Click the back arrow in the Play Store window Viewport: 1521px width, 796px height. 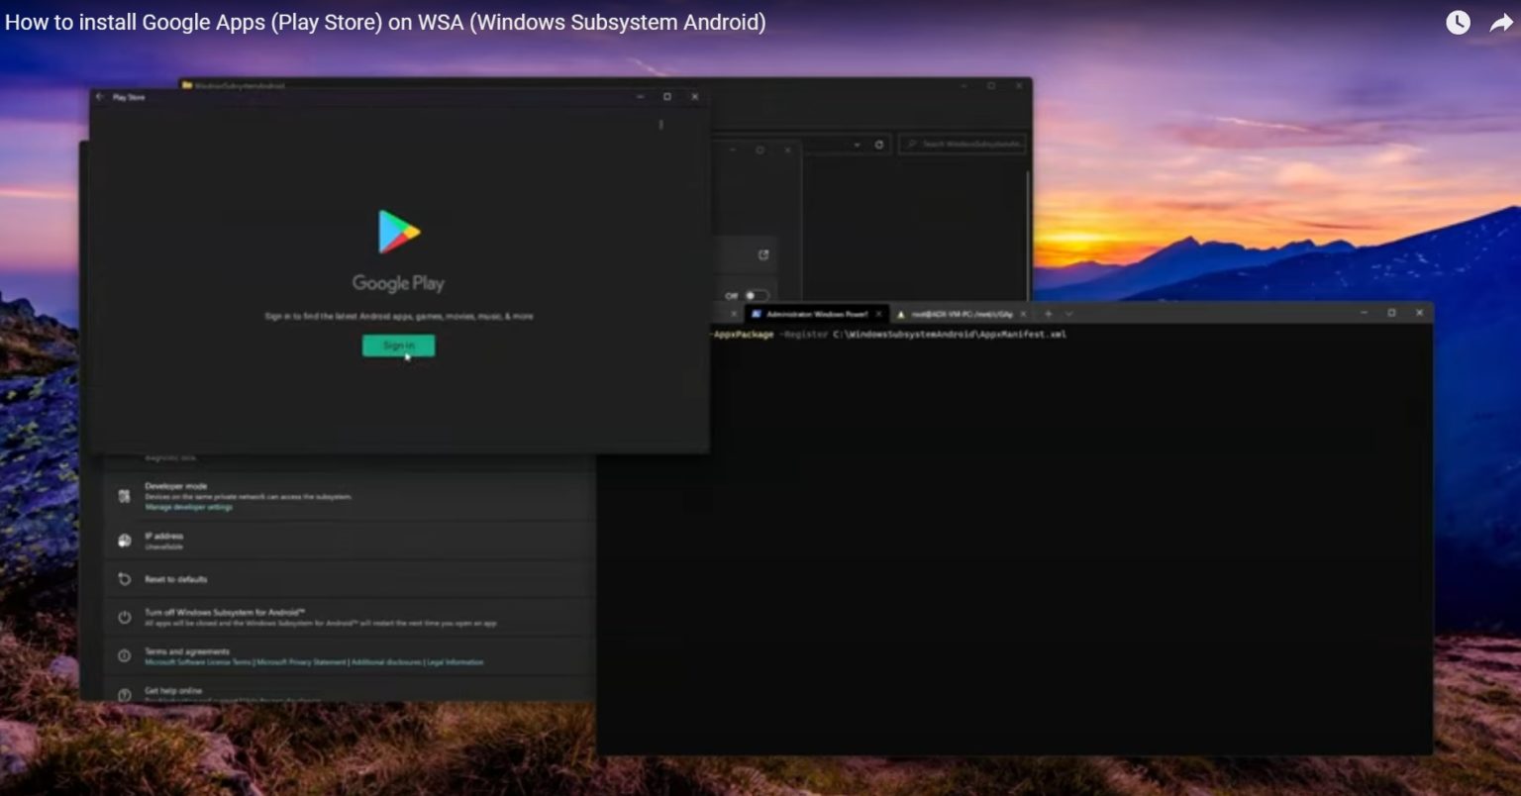pyautogui.click(x=99, y=97)
